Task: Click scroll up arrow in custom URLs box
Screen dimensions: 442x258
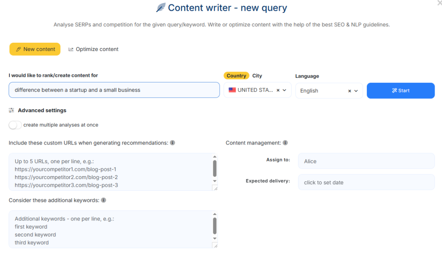Action: pyautogui.click(x=215, y=157)
